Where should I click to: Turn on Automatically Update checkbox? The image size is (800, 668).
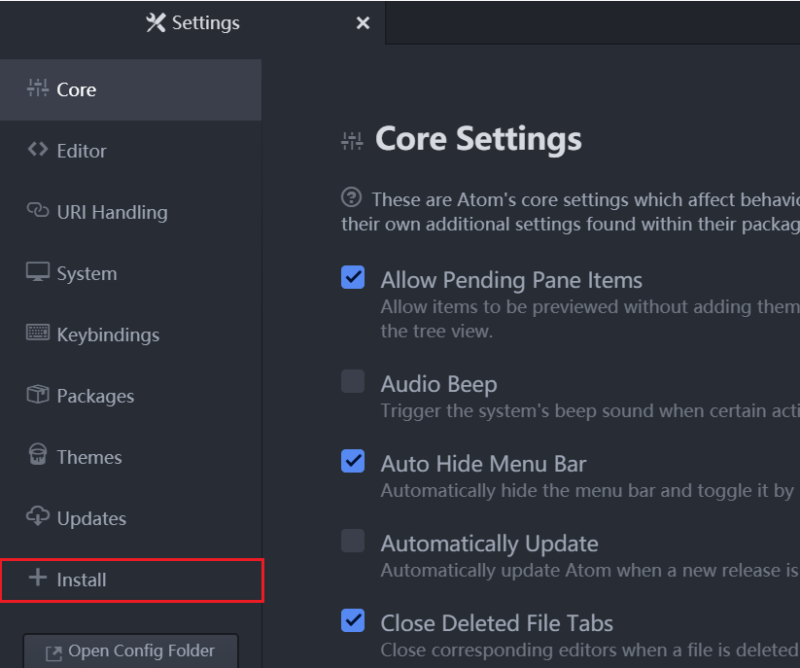point(353,541)
